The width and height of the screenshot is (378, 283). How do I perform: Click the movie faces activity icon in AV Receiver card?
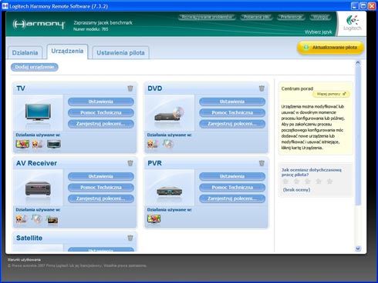pos(22,219)
